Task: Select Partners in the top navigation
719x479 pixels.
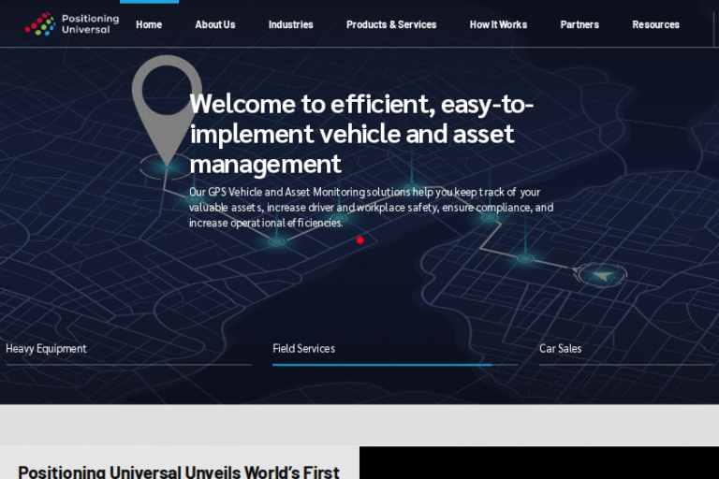Action: [580, 24]
